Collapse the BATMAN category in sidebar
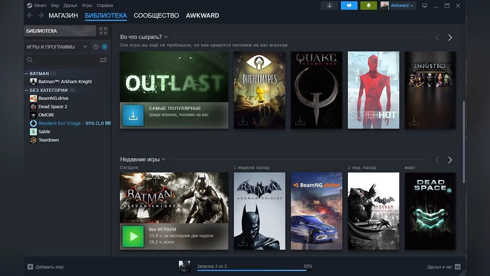The image size is (490, 276). [27, 74]
